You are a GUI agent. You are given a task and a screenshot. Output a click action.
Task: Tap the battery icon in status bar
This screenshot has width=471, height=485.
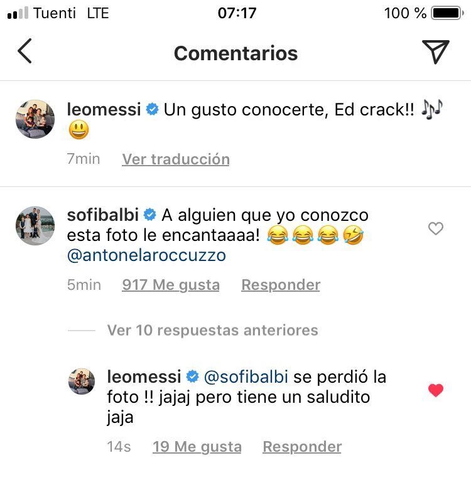pyautogui.click(x=446, y=13)
